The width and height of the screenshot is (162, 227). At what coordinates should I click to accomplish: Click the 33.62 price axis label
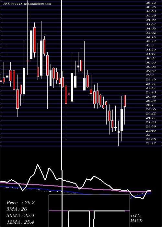151,32
